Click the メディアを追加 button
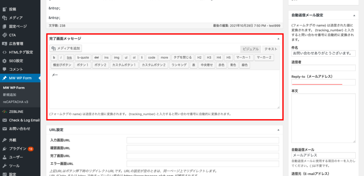This screenshot has width=364, height=176. click(x=66, y=48)
